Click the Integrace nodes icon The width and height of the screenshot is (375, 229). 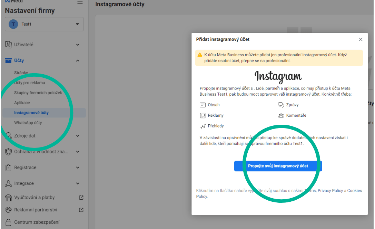click(8, 183)
